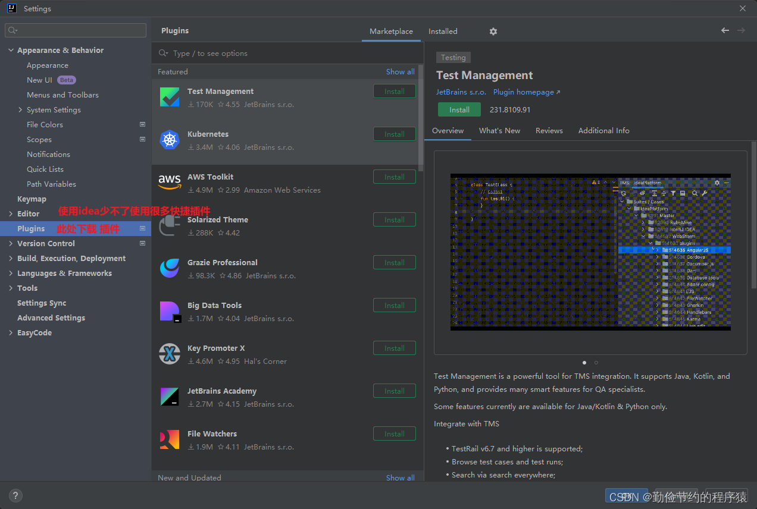
Task: Click the plugin list vertical scrollbar
Action: point(421,119)
